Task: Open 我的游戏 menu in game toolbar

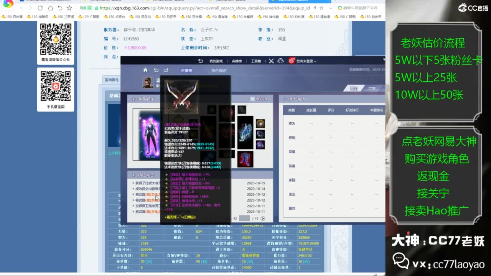Action: (x=216, y=61)
